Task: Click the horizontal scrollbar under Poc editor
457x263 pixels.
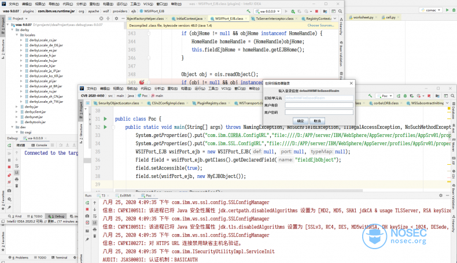Action: point(239,191)
